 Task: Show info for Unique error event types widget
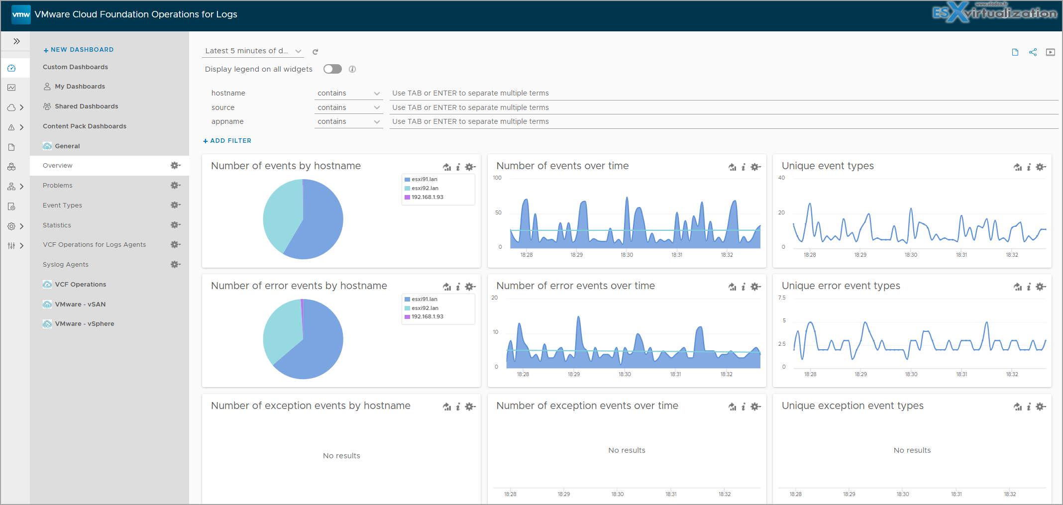1029,287
